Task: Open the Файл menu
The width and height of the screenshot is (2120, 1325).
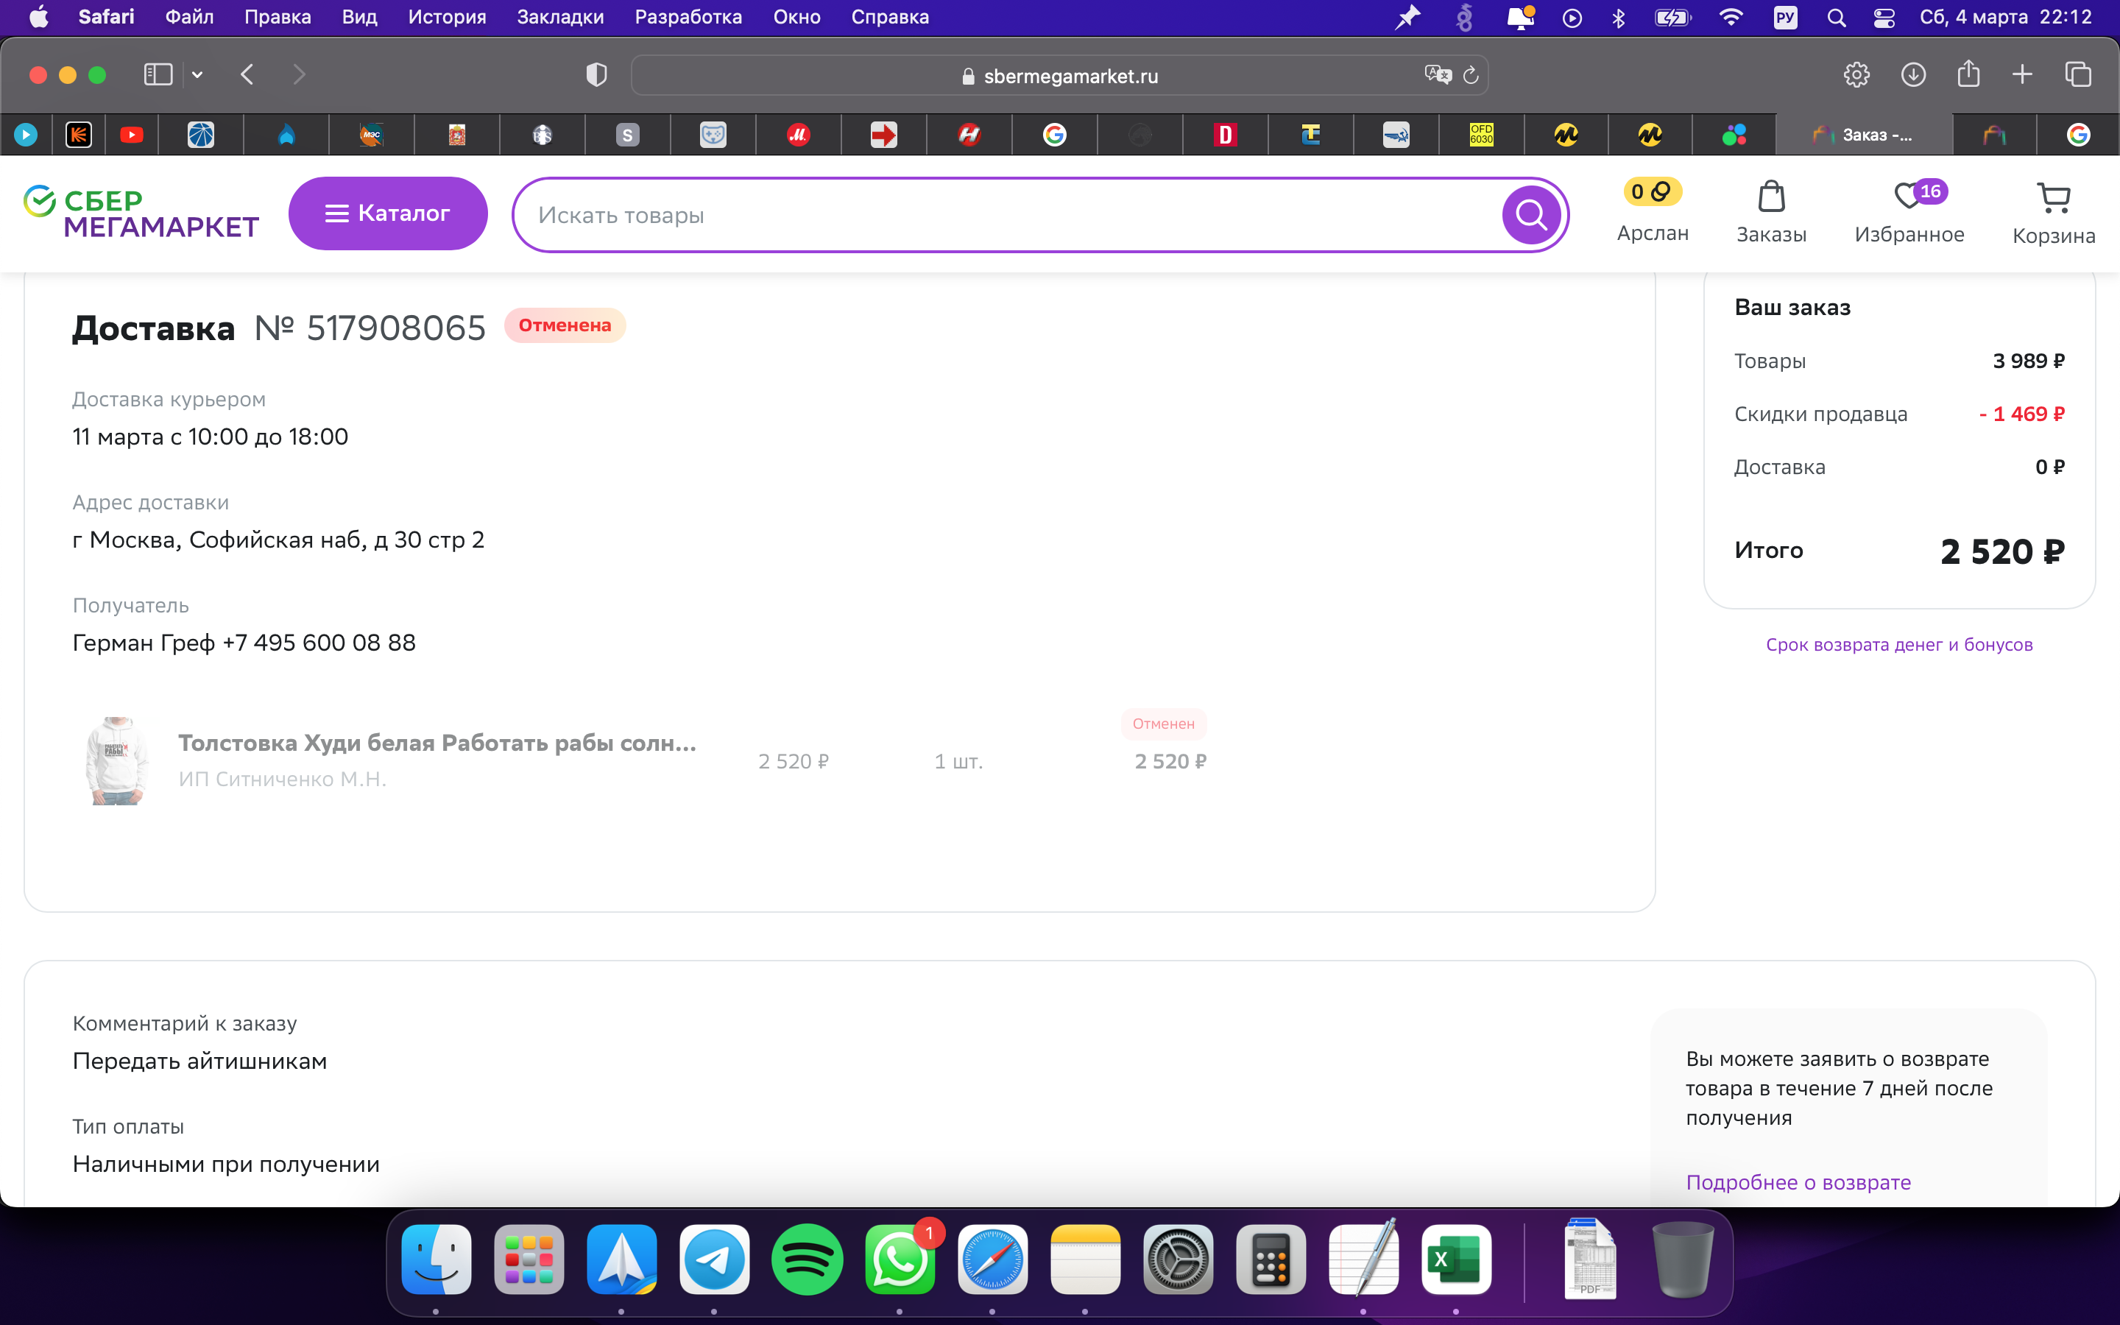Action: [x=189, y=18]
